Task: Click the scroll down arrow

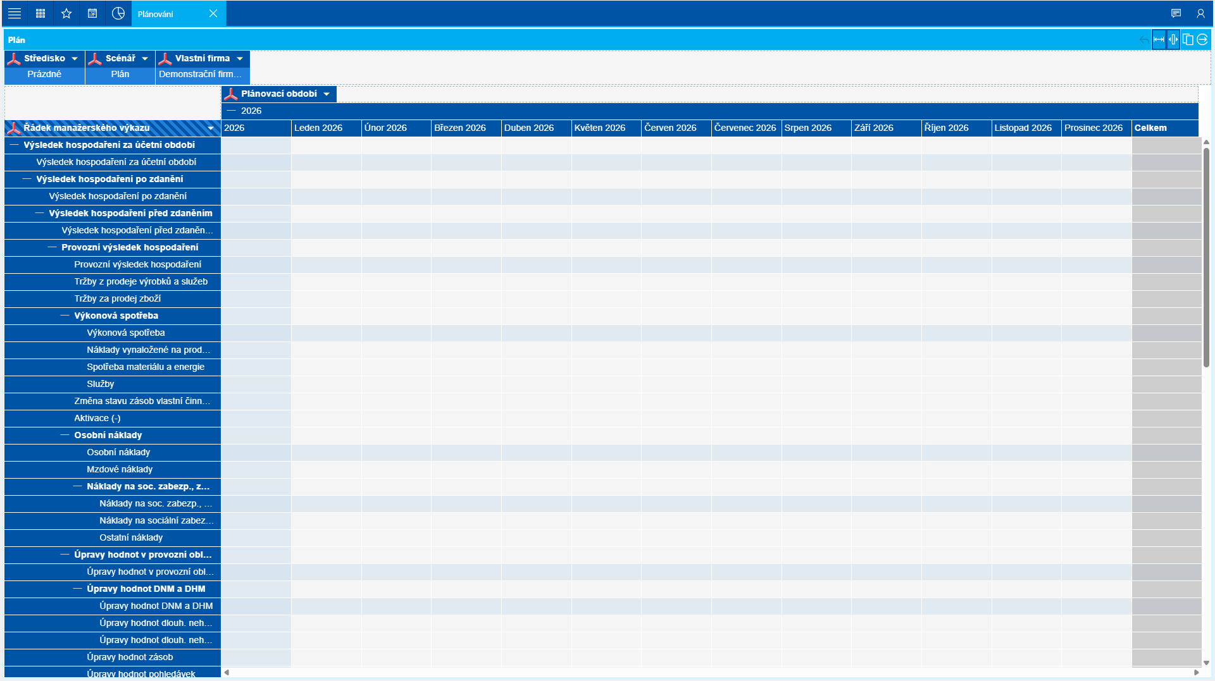Action: pos(1206,663)
